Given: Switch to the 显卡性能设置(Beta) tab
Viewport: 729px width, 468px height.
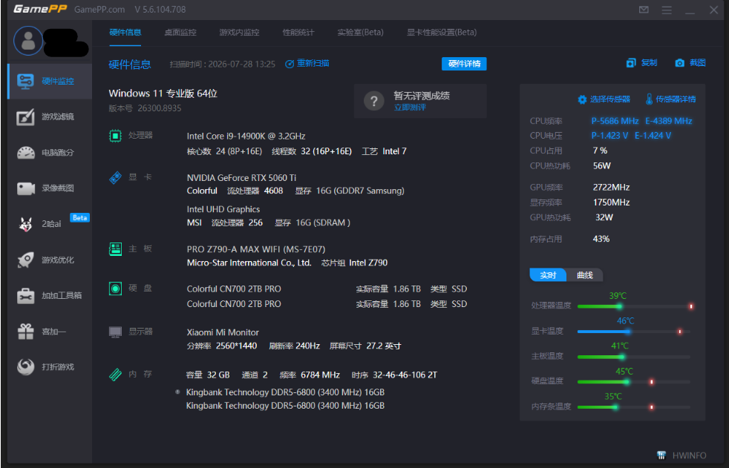Looking at the screenshot, I should point(442,33).
